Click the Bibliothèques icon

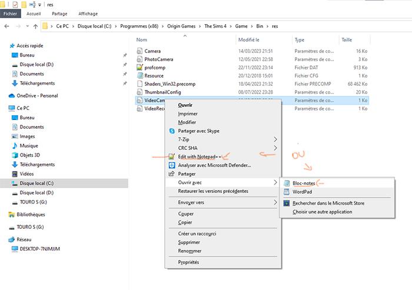12,215
